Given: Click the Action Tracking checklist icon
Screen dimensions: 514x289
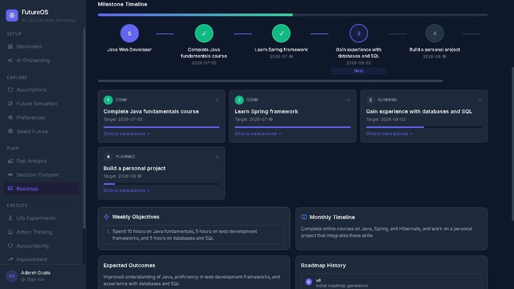Looking at the screenshot, I should click(x=10, y=232).
